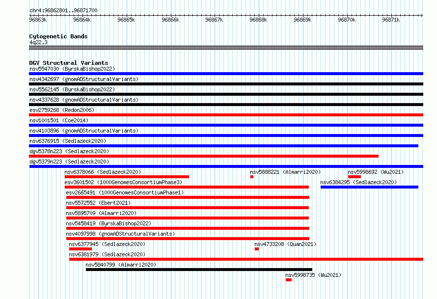The width and height of the screenshot is (437, 299).
Task: Click the red bar under nsv6381979
Action: coord(246,259)
